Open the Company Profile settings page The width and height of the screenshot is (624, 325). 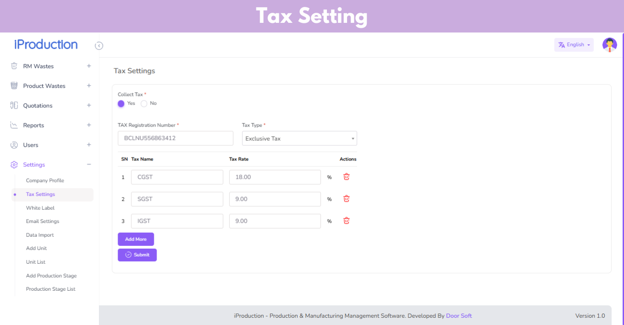coord(45,181)
